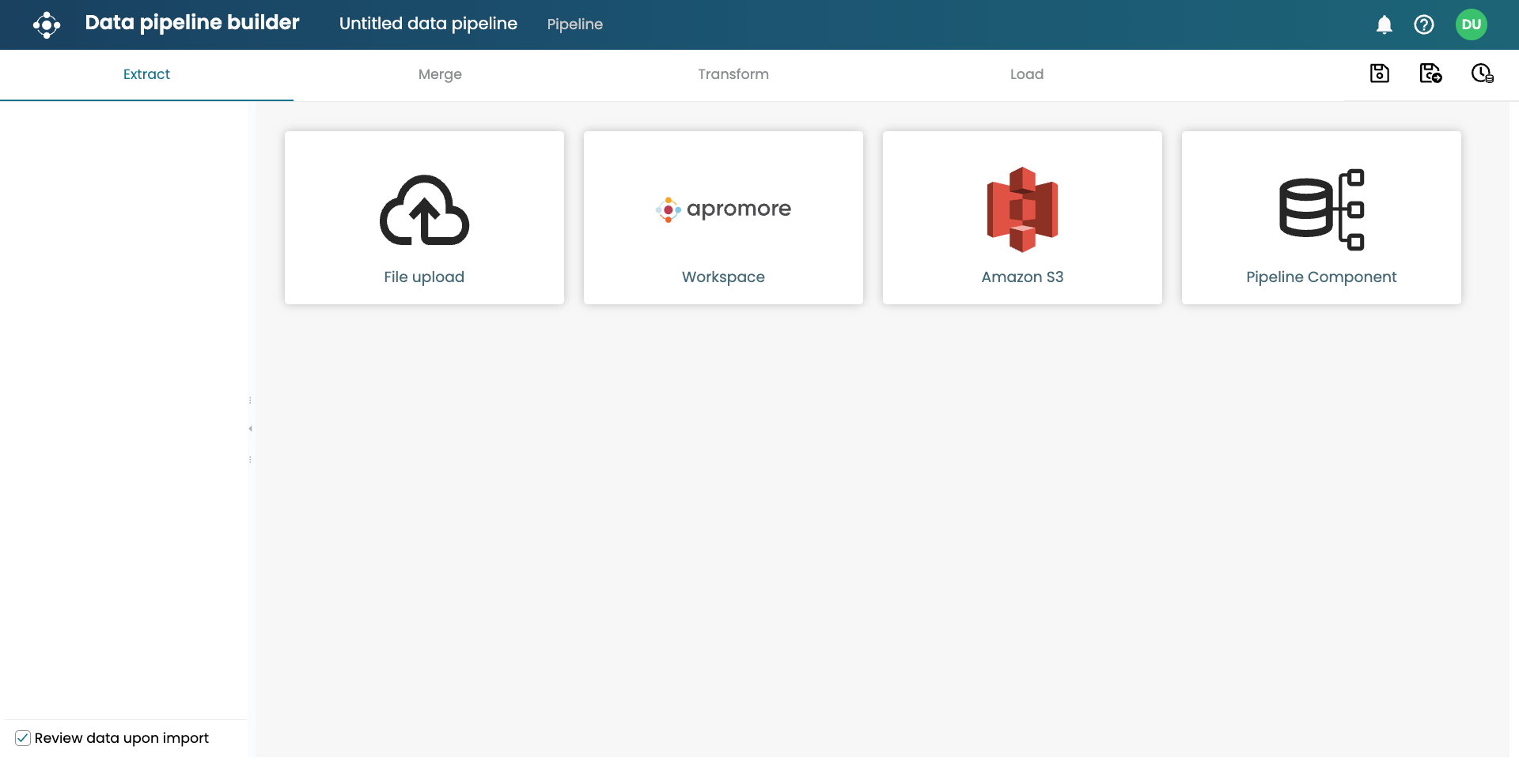Click the Data pipeline builder title
The image size is (1519, 765).
coord(192,23)
